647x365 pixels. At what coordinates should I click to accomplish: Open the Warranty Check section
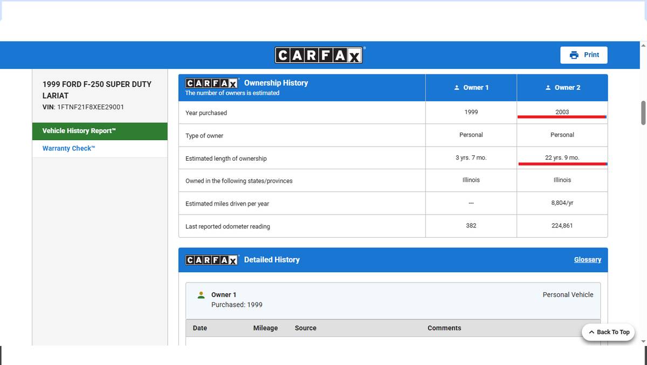coord(68,149)
